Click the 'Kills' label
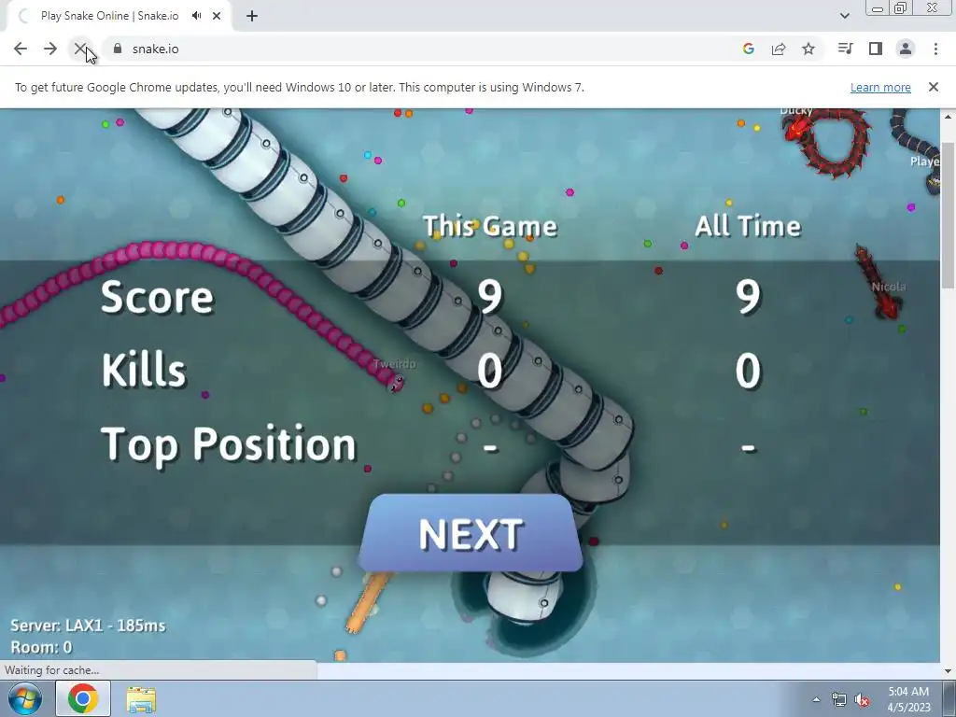Image resolution: width=956 pixels, height=717 pixels. point(143,370)
